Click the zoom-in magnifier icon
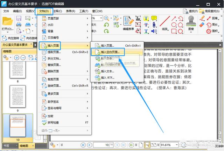This screenshot has height=151, width=224. pos(106,18)
